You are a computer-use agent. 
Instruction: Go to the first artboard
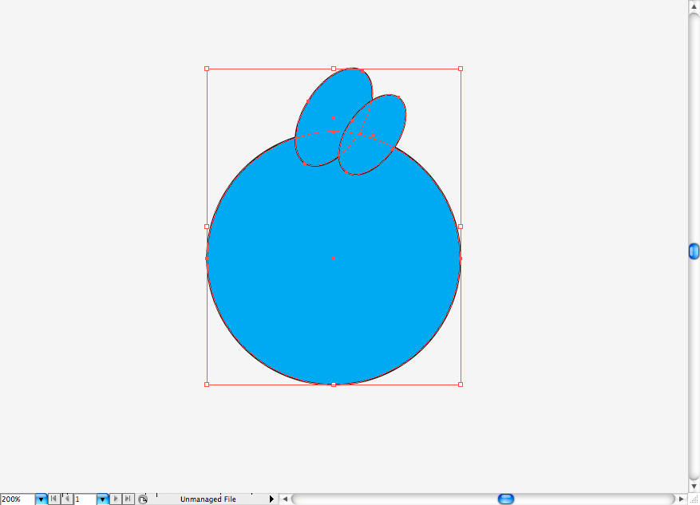coord(53,499)
